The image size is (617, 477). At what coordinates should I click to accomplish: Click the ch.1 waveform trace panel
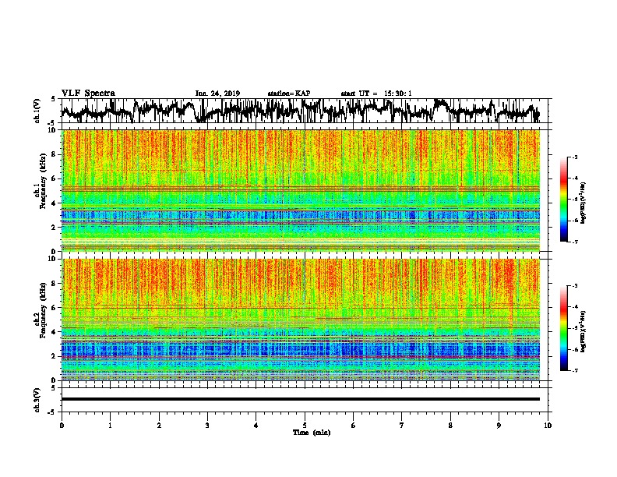[305, 111]
